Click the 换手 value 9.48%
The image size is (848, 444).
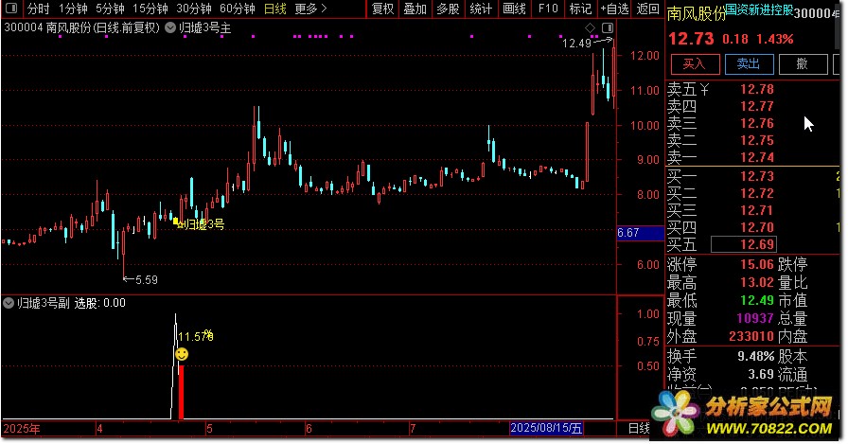[x=756, y=356]
